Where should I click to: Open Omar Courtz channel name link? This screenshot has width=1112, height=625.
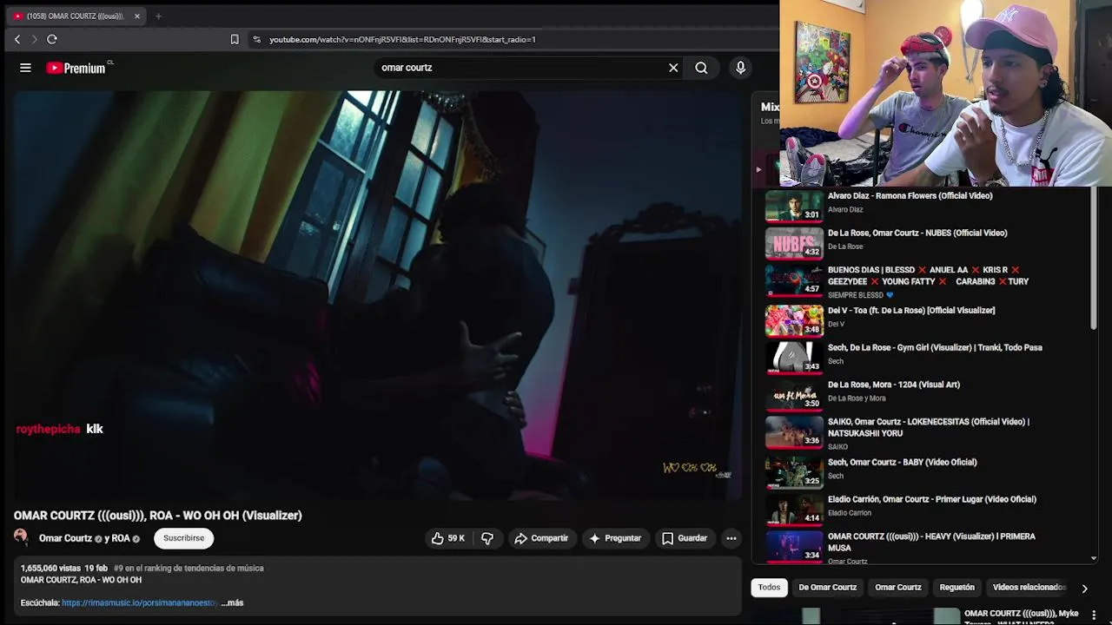pos(65,538)
